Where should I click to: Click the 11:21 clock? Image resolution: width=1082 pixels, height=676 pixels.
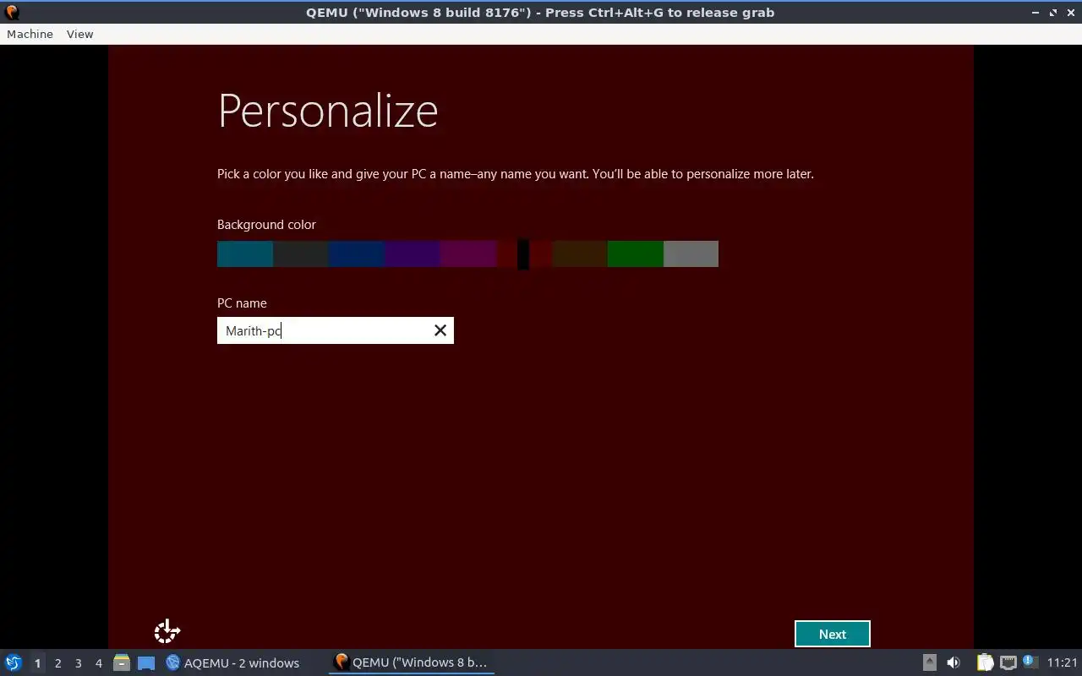point(1062,662)
